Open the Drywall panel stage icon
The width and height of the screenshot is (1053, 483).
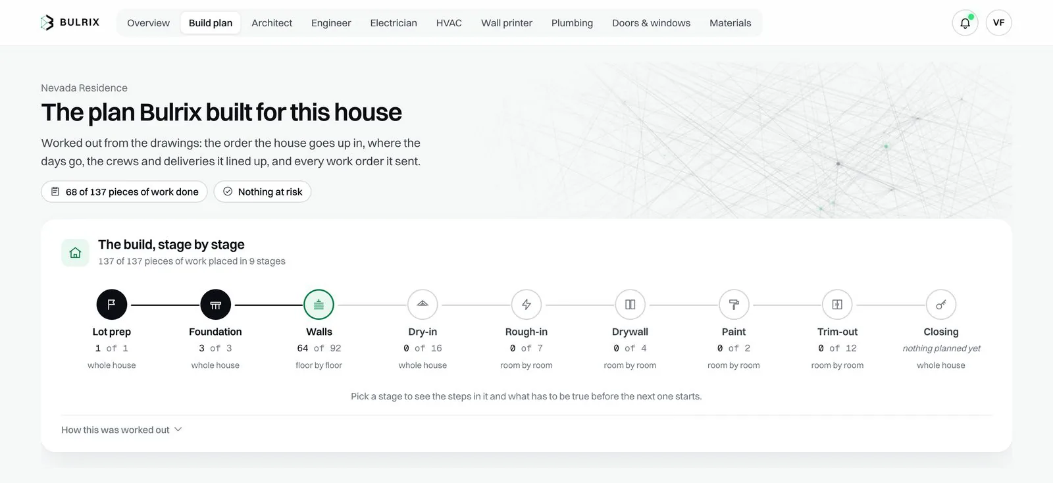630,305
